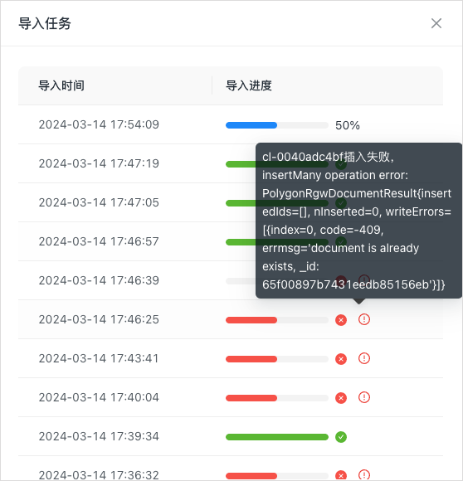463x481 pixels.
Task: Select the 2024-03-14 17:47:19 row timestamp
Action: [99, 163]
